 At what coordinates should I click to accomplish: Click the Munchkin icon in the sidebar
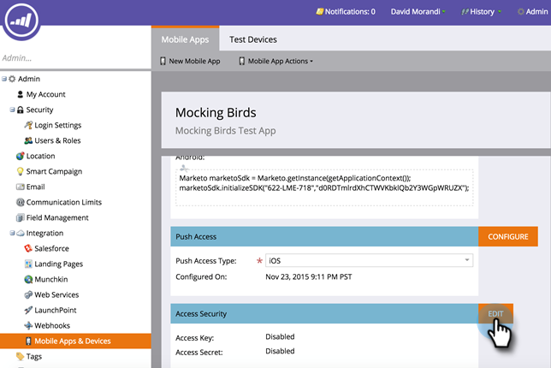(x=28, y=279)
